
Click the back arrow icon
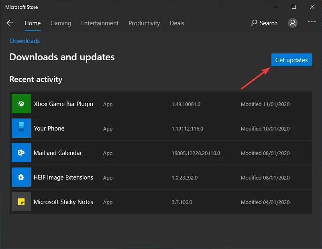pos(10,23)
